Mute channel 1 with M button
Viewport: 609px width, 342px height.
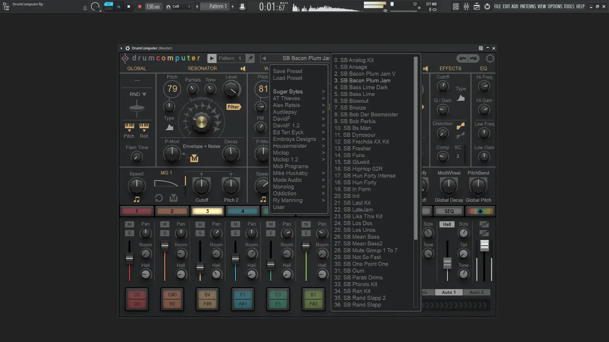pyautogui.click(x=129, y=224)
